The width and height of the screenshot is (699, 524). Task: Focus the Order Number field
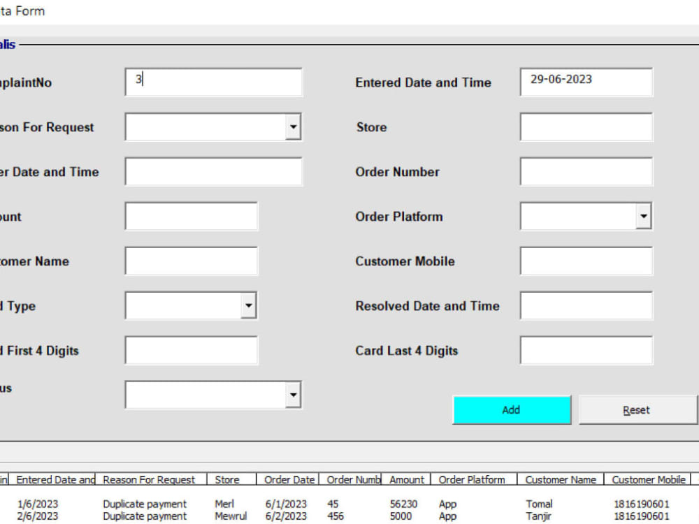(x=585, y=171)
